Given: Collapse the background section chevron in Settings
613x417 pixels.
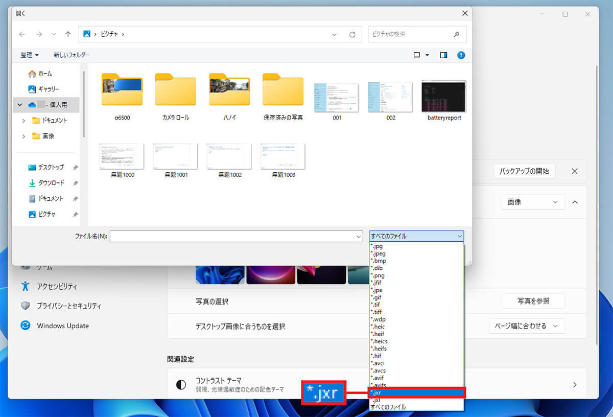Looking at the screenshot, I should point(575,202).
